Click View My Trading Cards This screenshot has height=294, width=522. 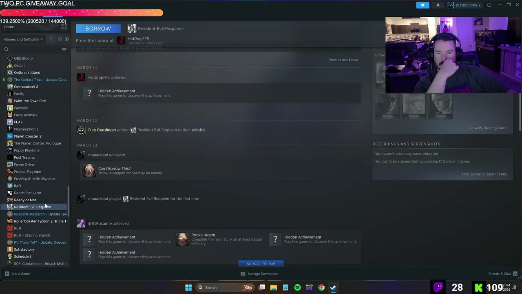(488, 128)
